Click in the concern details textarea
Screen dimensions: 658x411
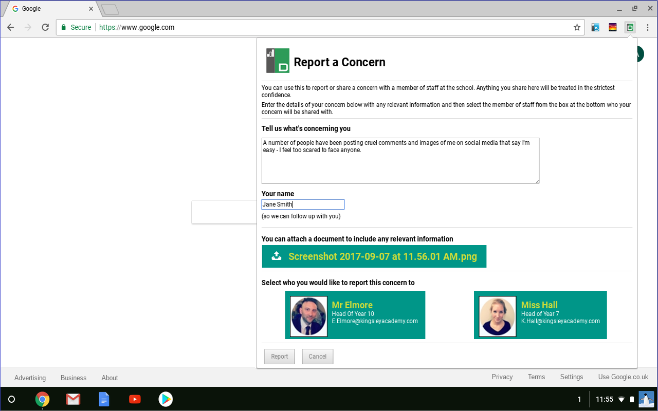(400, 161)
